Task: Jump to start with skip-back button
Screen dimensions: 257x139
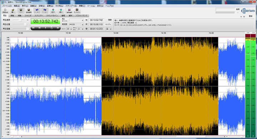Action: 33,28
